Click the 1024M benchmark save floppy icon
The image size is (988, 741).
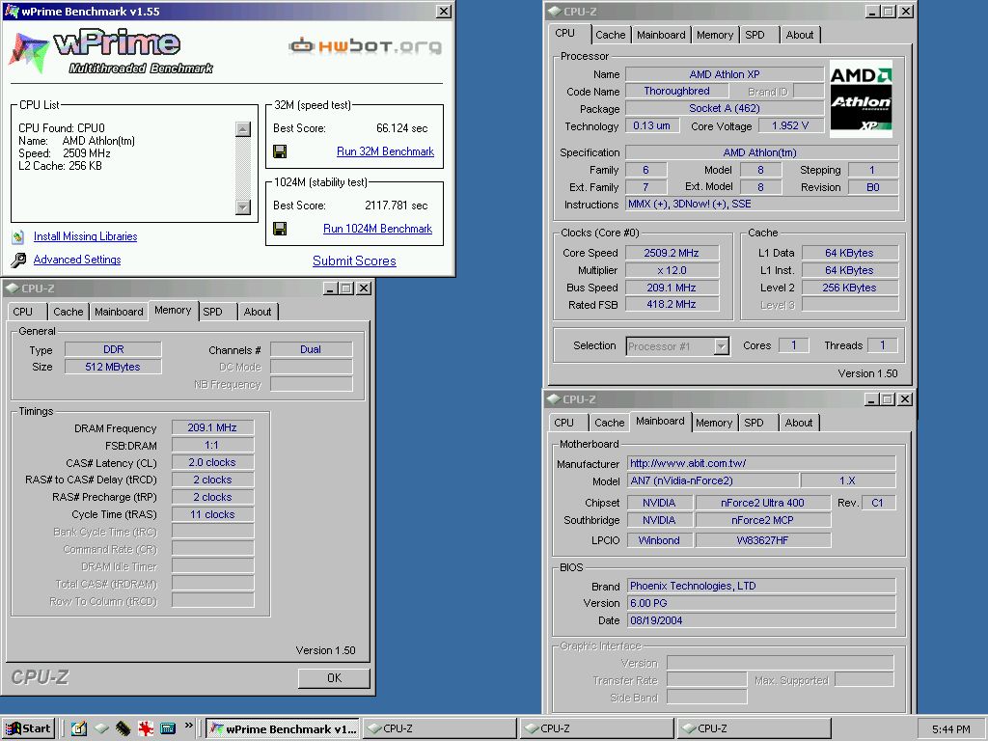[280, 229]
